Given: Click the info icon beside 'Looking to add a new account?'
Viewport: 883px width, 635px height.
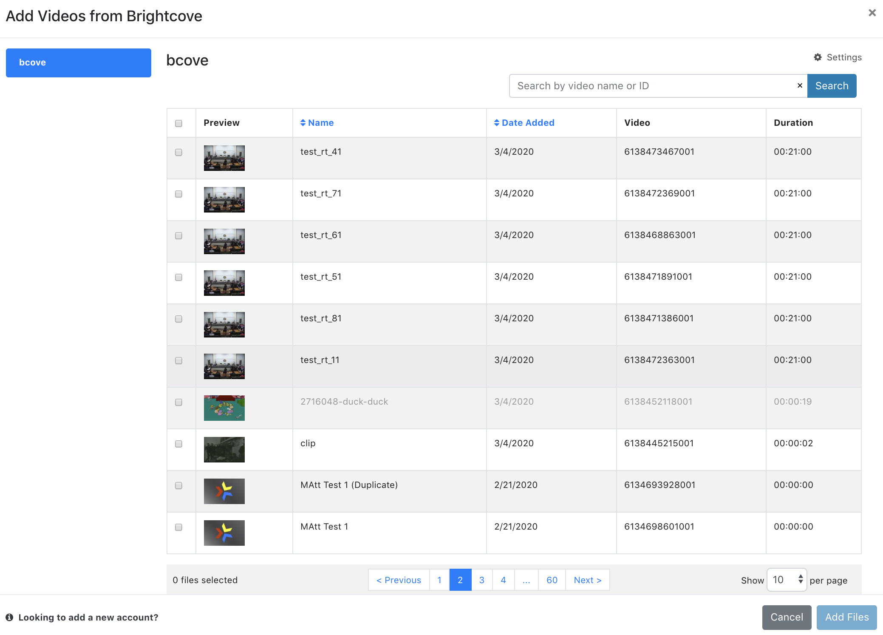Looking at the screenshot, I should (9, 617).
